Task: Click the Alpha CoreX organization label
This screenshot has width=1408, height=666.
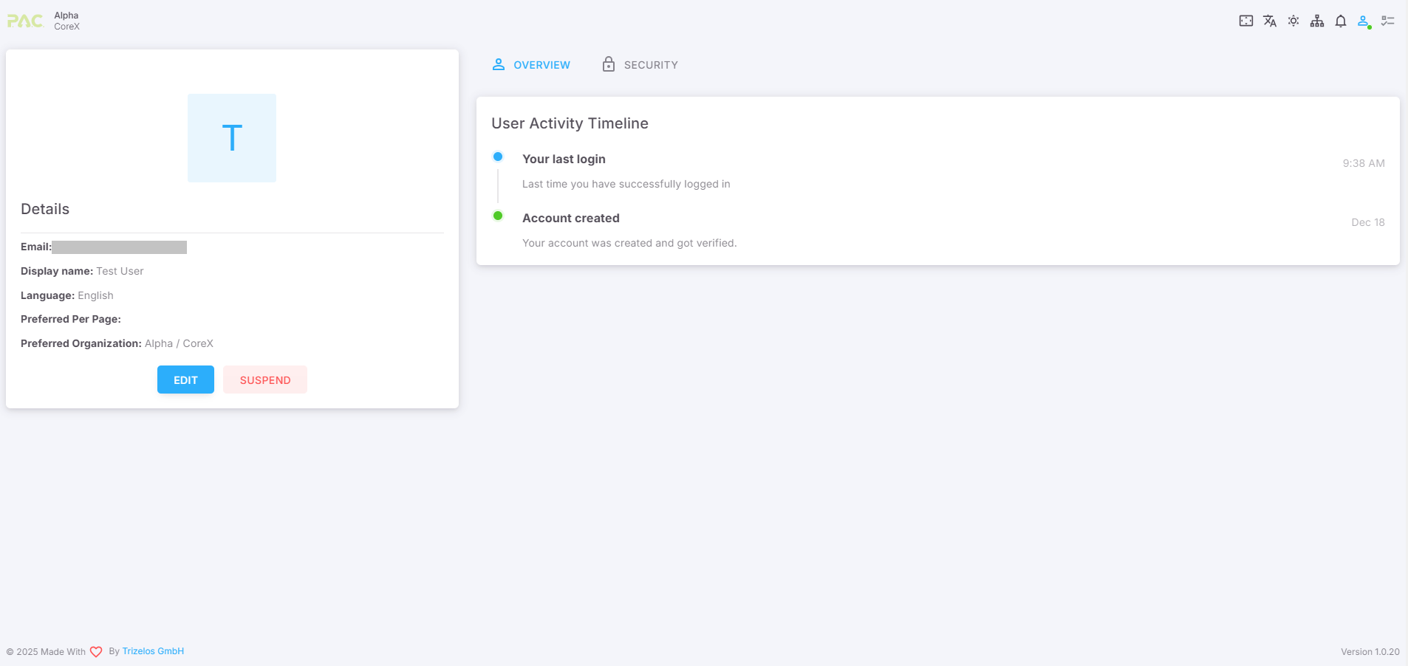Action: pyautogui.click(x=66, y=21)
